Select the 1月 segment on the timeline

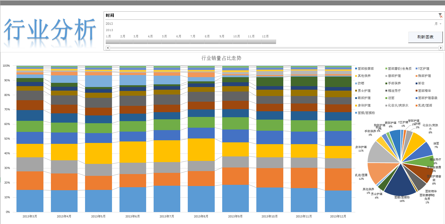pos(112,42)
